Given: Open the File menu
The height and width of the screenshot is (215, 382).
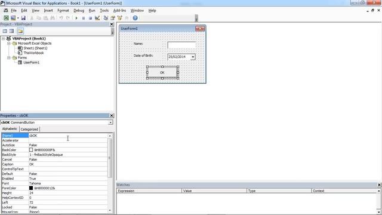Looking at the screenshot, I should coord(14,11).
